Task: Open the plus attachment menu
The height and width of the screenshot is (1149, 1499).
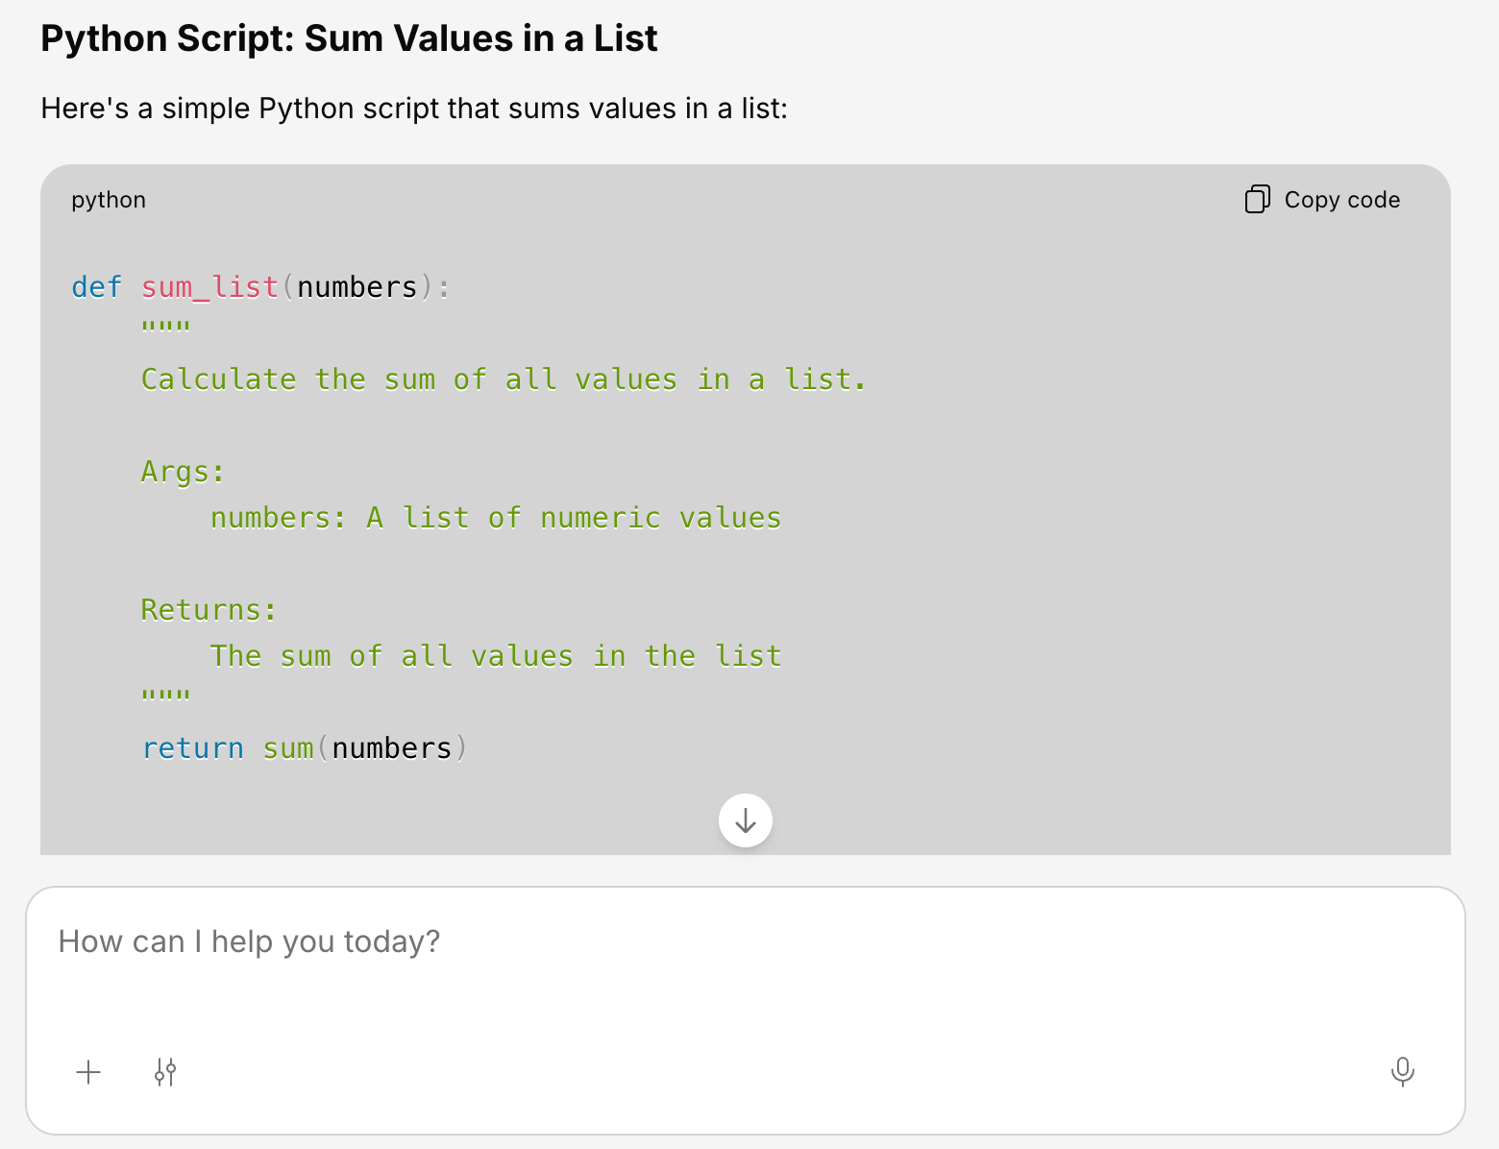Action: [88, 1072]
